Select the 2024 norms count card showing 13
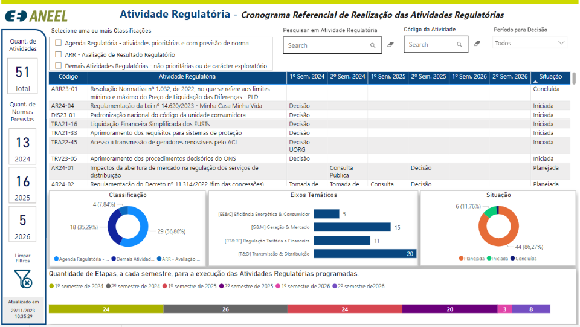 pyautogui.click(x=22, y=146)
